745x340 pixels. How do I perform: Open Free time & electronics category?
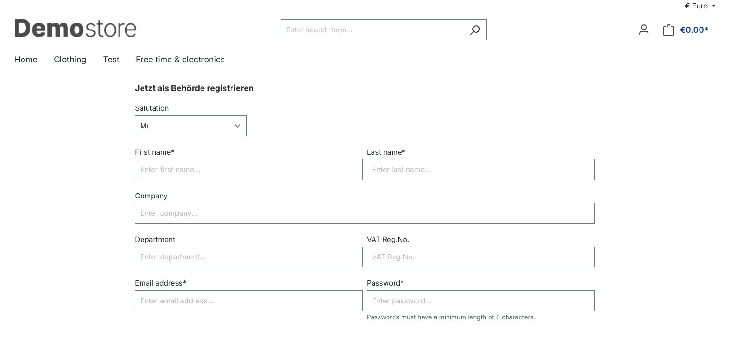click(x=180, y=60)
